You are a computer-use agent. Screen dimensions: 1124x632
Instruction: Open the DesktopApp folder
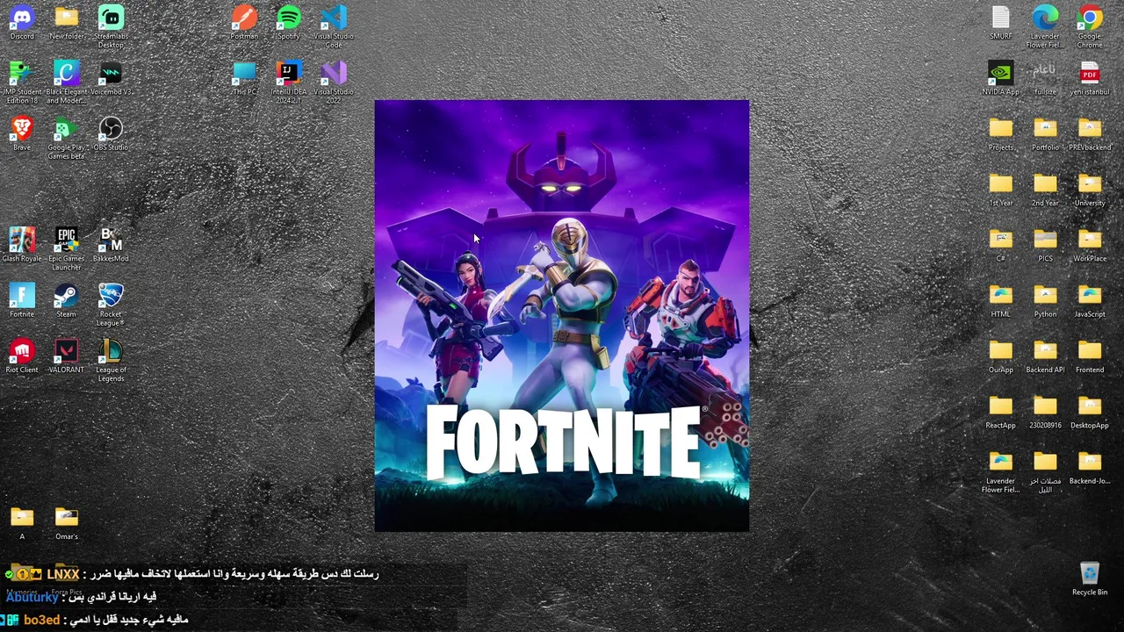point(1090,413)
